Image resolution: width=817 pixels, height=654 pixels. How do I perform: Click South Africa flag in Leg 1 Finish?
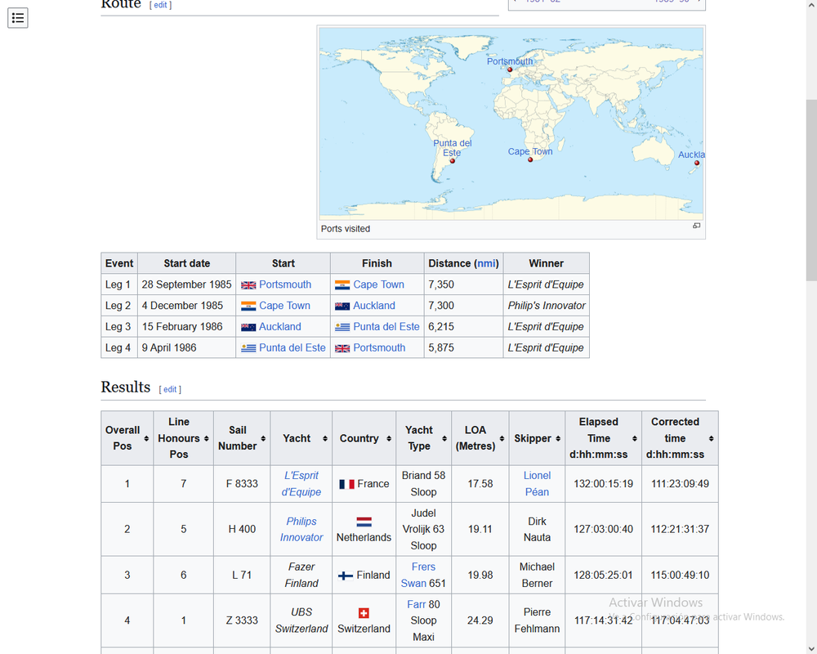click(342, 285)
